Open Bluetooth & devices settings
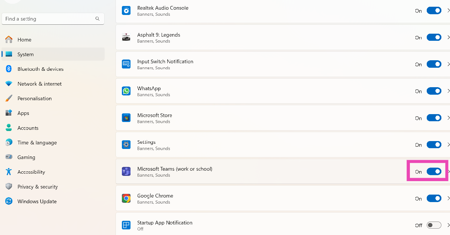The height and width of the screenshot is (235, 450). [x=40, y=69]
